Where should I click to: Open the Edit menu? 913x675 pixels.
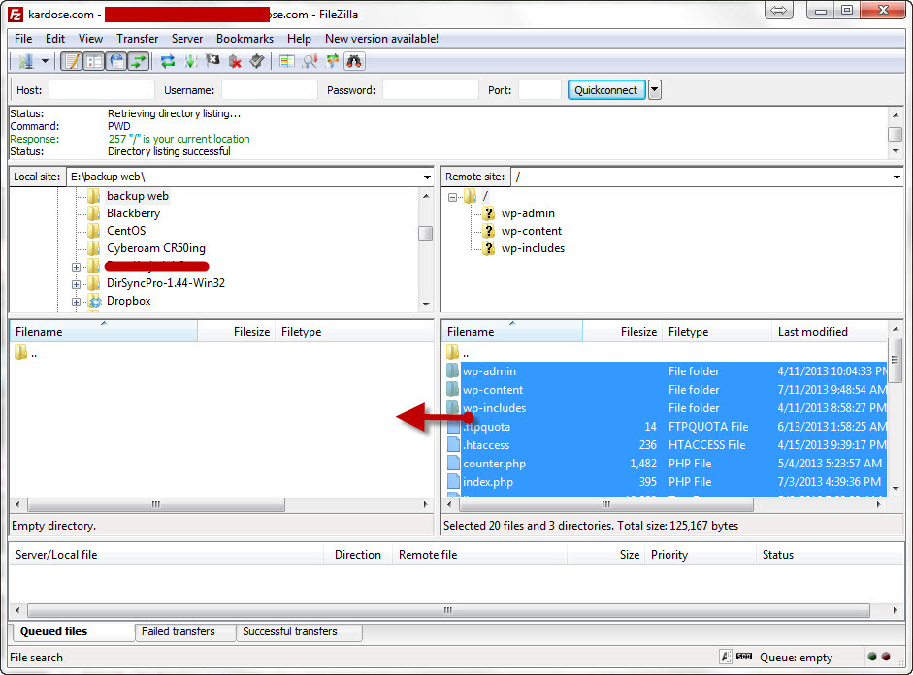(x=55, y=39)
